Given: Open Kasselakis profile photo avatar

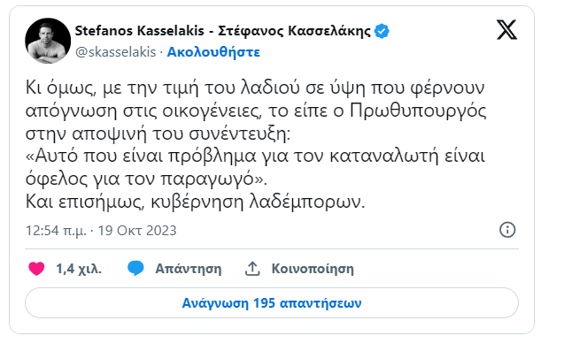Looking at the screenshot, I should point(48,41).
